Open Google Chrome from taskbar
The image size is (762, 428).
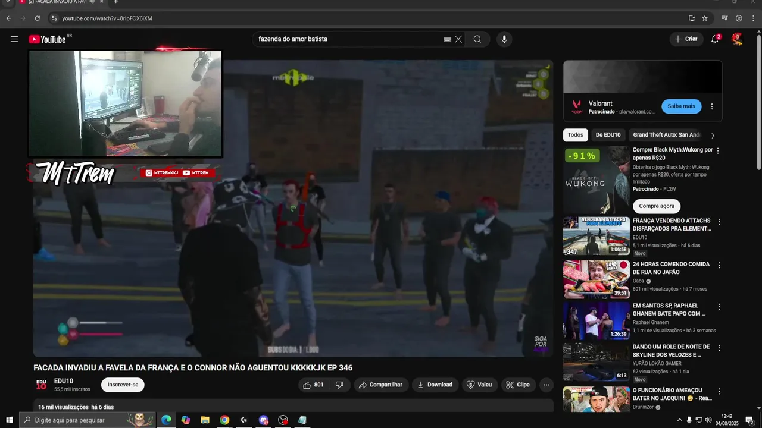(x=224, y=420)
